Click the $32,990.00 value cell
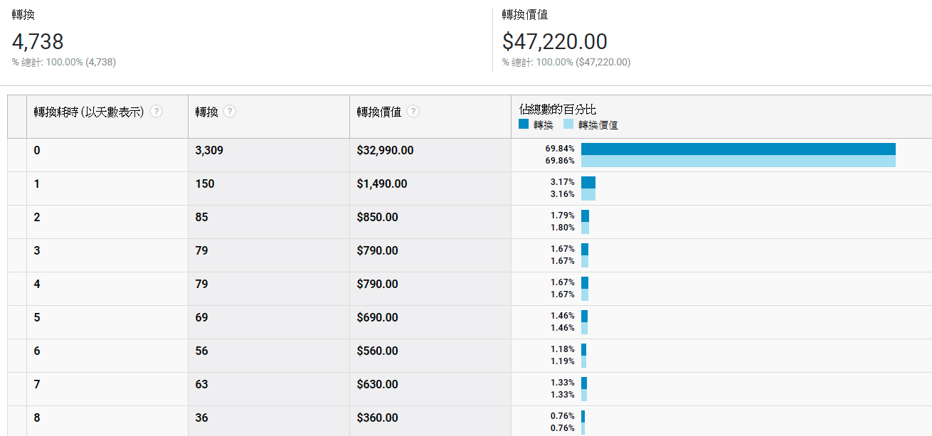 coord(385,151)
